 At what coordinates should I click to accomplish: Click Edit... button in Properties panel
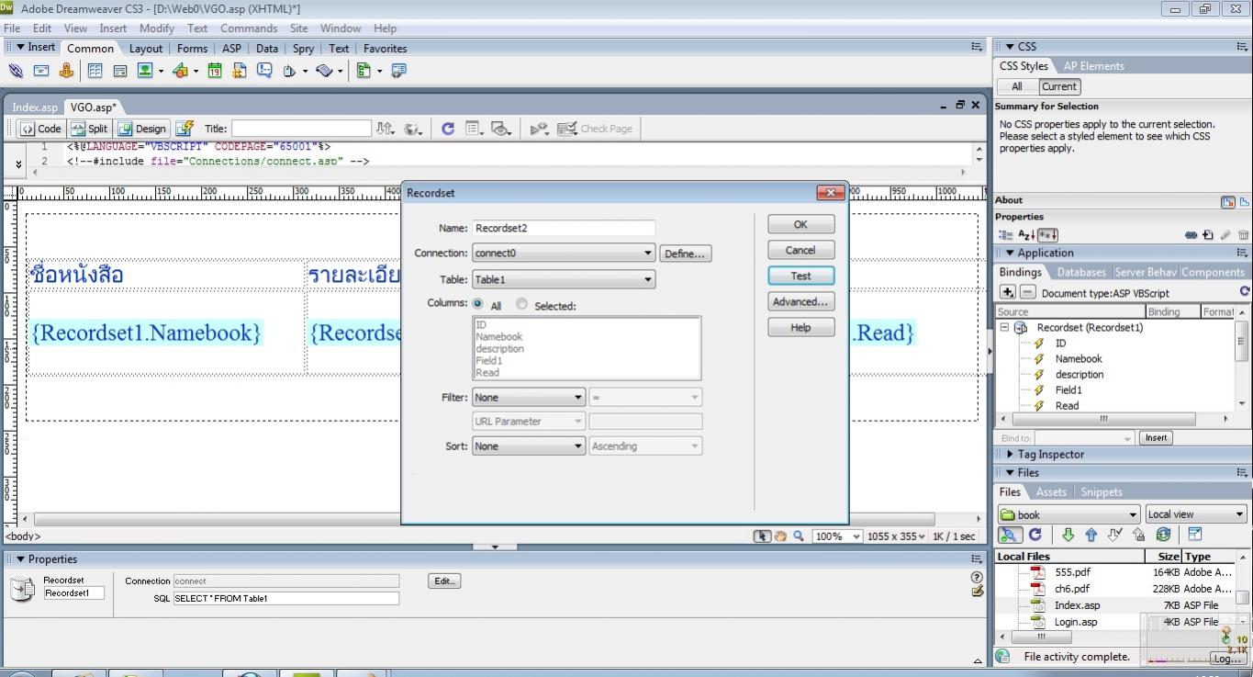pyautogui.click(x=444, y=581)
